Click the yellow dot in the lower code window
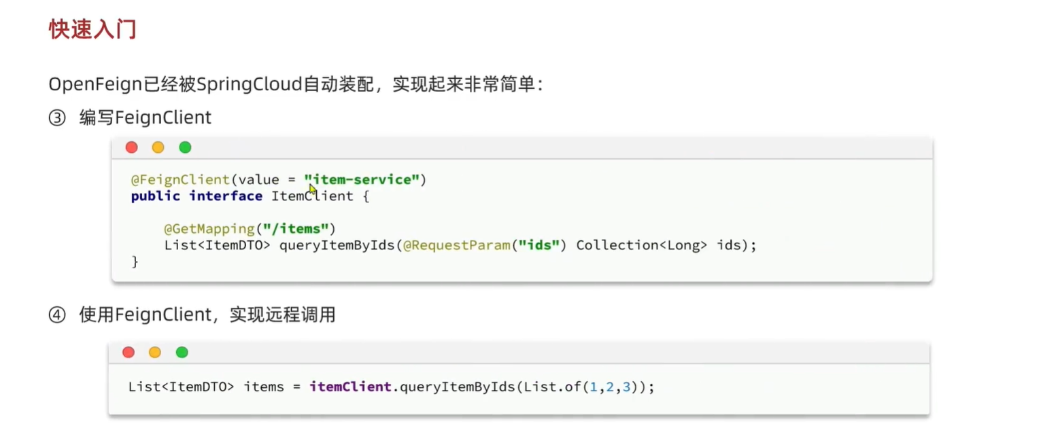The width and height of the screenshot is (1041, 430). click(155, 352)
